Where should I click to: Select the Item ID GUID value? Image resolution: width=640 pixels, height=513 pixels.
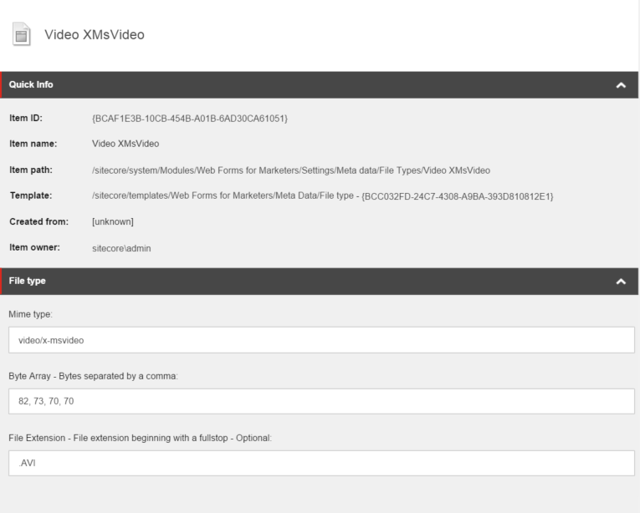tap(190, 119)
